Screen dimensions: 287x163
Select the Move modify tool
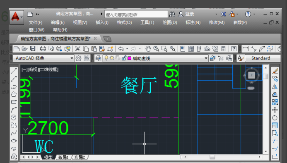(275, 110)
